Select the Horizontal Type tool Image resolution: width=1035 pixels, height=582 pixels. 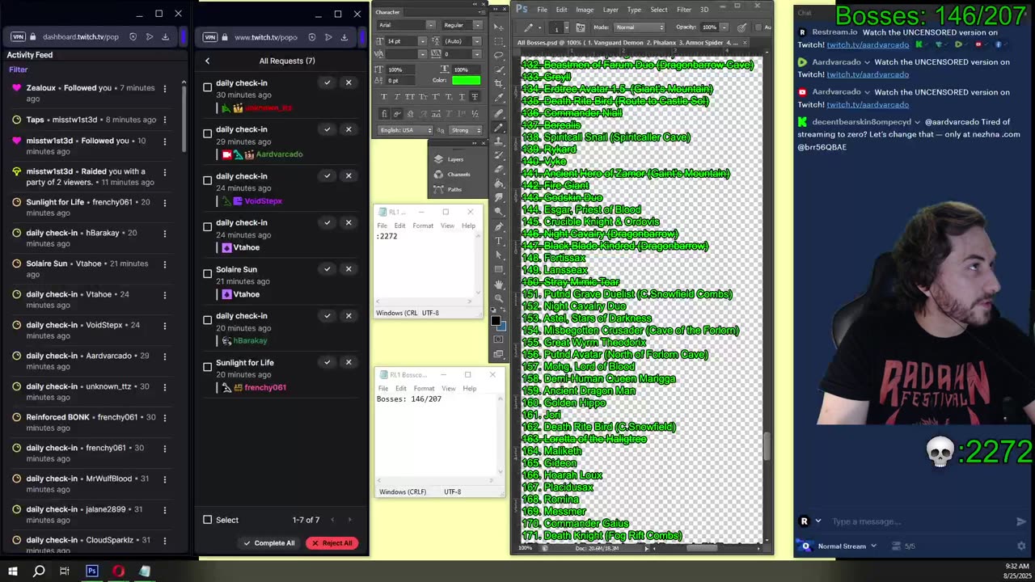point(499,242)
